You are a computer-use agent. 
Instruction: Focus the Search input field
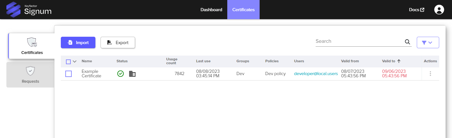[x=359, y=42]
